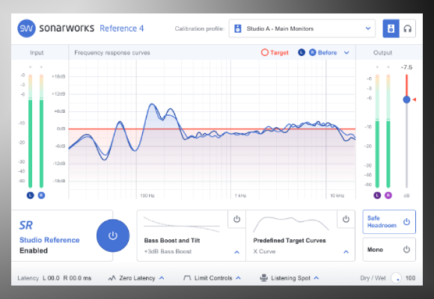Image resolution: width=434 pixels, height=299 pixels.
Task: Expand the Listening Spot menu
Action: click(x=317, y=278)
